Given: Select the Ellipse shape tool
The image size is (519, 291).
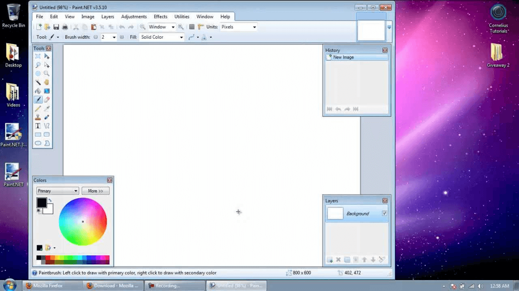Looking at the screenshot, I should click(38, 143).
